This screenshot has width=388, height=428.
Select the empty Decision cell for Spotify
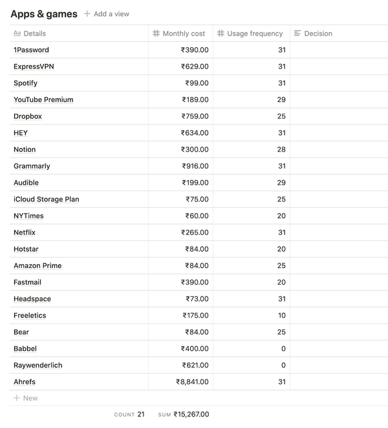tap(339, 83)
